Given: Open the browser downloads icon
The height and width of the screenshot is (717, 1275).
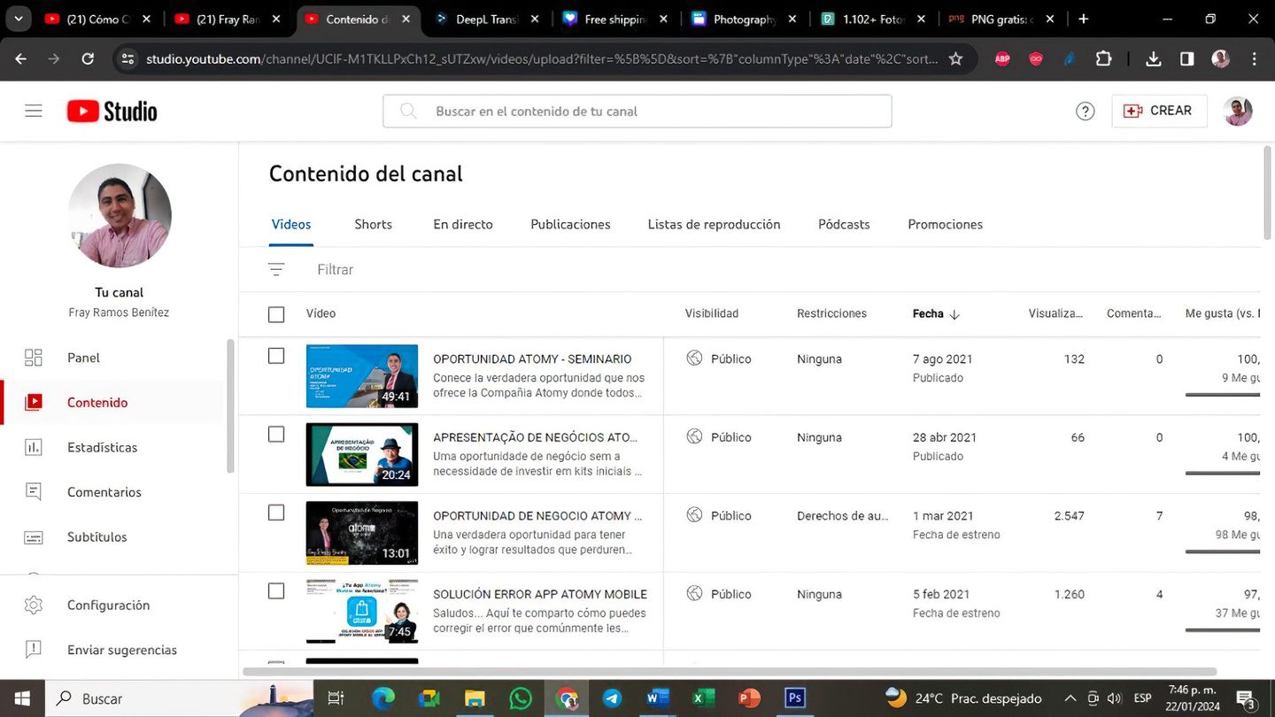Looking at the screenshot, I should pos(1153,58).
